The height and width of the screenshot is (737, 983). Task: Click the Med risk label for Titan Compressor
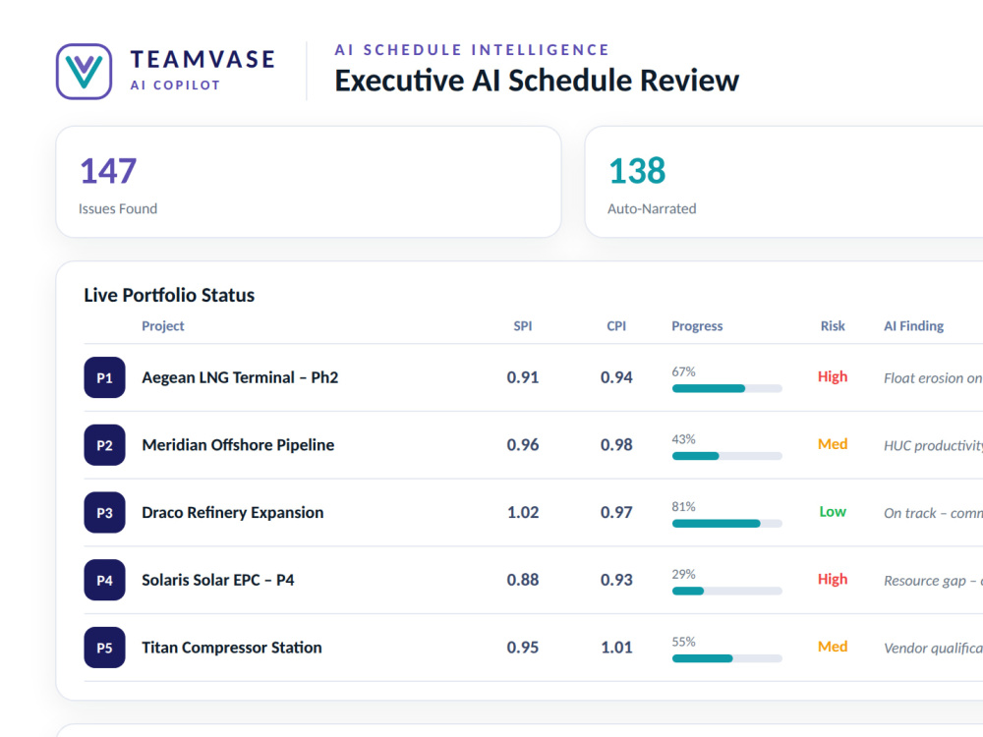point(833,647)
